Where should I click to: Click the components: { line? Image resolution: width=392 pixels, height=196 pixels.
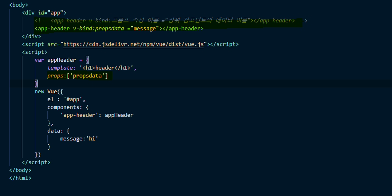coord(68,107)
